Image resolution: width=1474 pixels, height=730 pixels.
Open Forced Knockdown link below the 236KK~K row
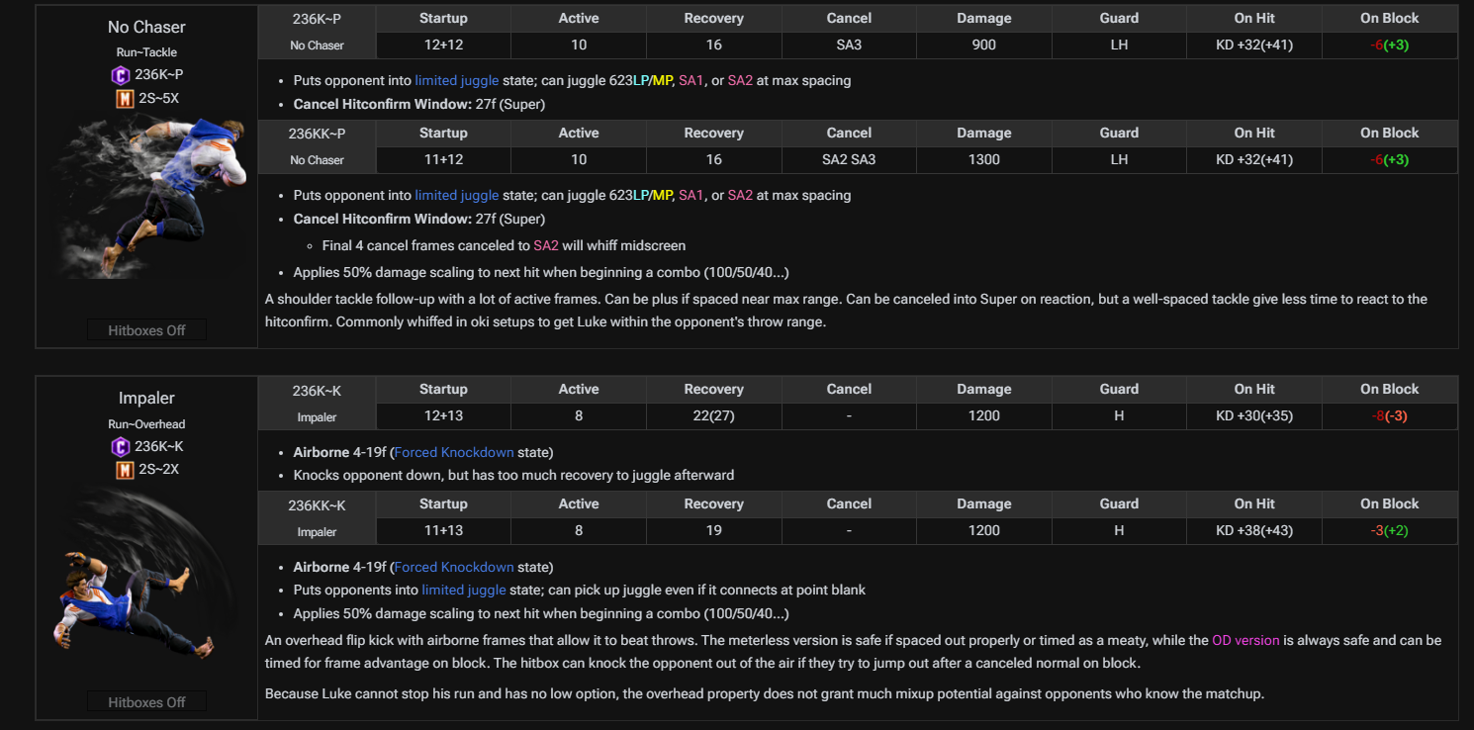[454, 567]
